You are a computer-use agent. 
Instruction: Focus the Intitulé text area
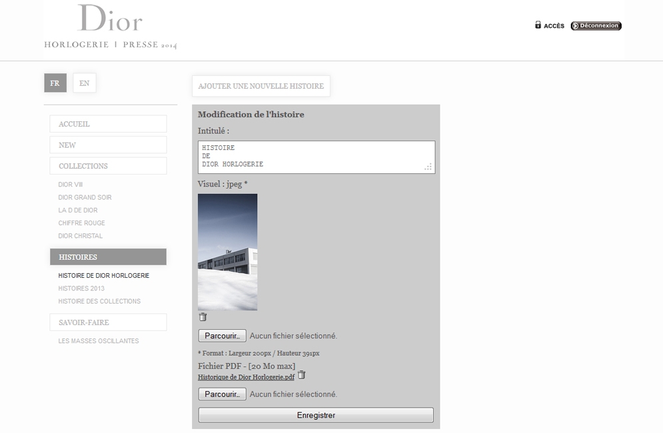point(317,157)
